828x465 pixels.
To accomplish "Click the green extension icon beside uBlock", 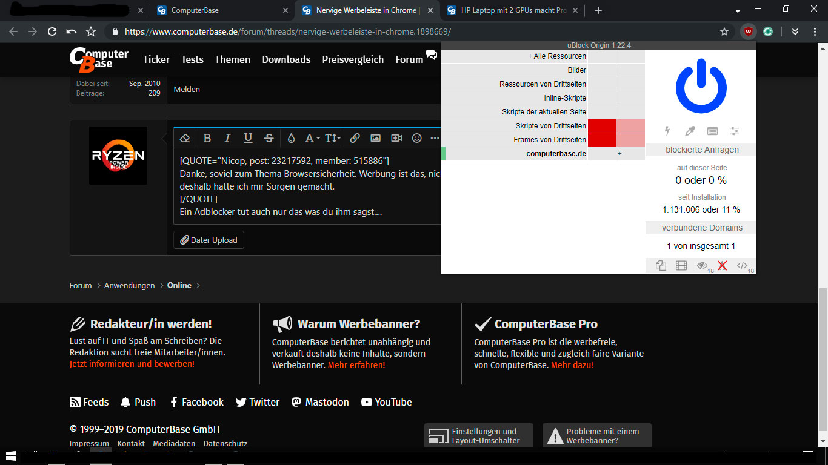I will click(x=768, y=31).
